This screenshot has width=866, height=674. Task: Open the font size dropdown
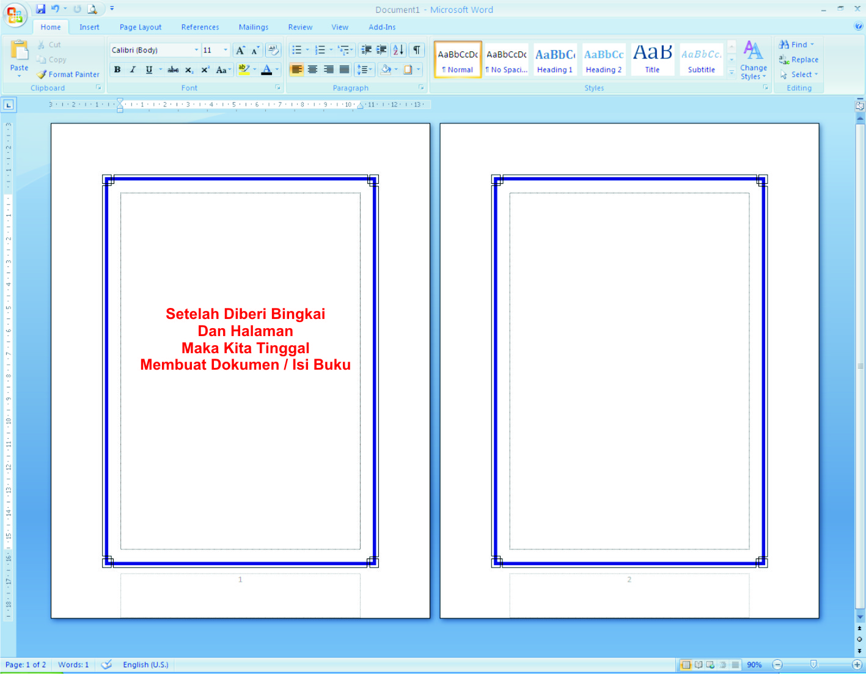[226, 50]
